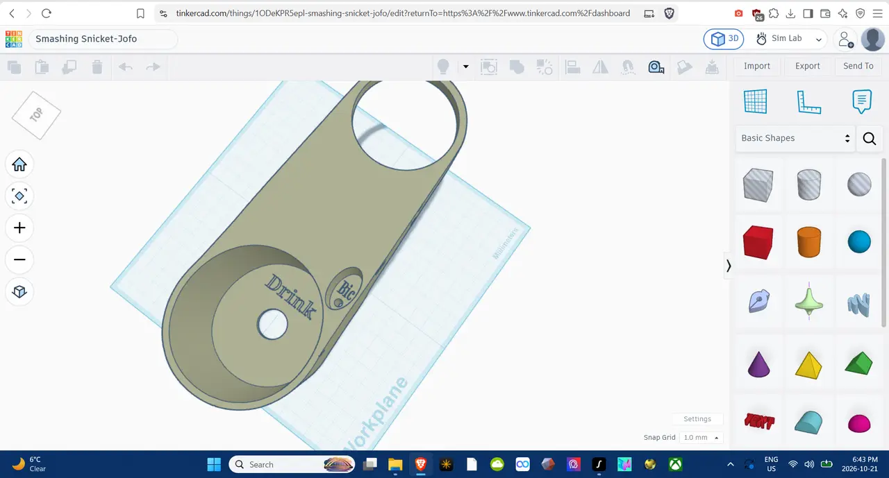This screenshot has width=889, height=478.
Task: Open the Notes tool icon
Action: pos(862,101)
